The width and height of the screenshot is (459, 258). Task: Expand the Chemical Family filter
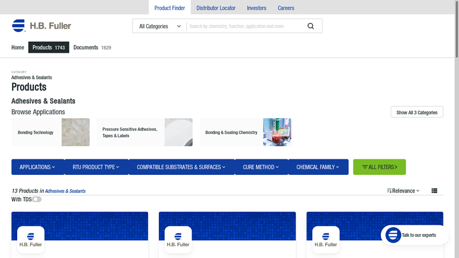click(x=318, y=167)
